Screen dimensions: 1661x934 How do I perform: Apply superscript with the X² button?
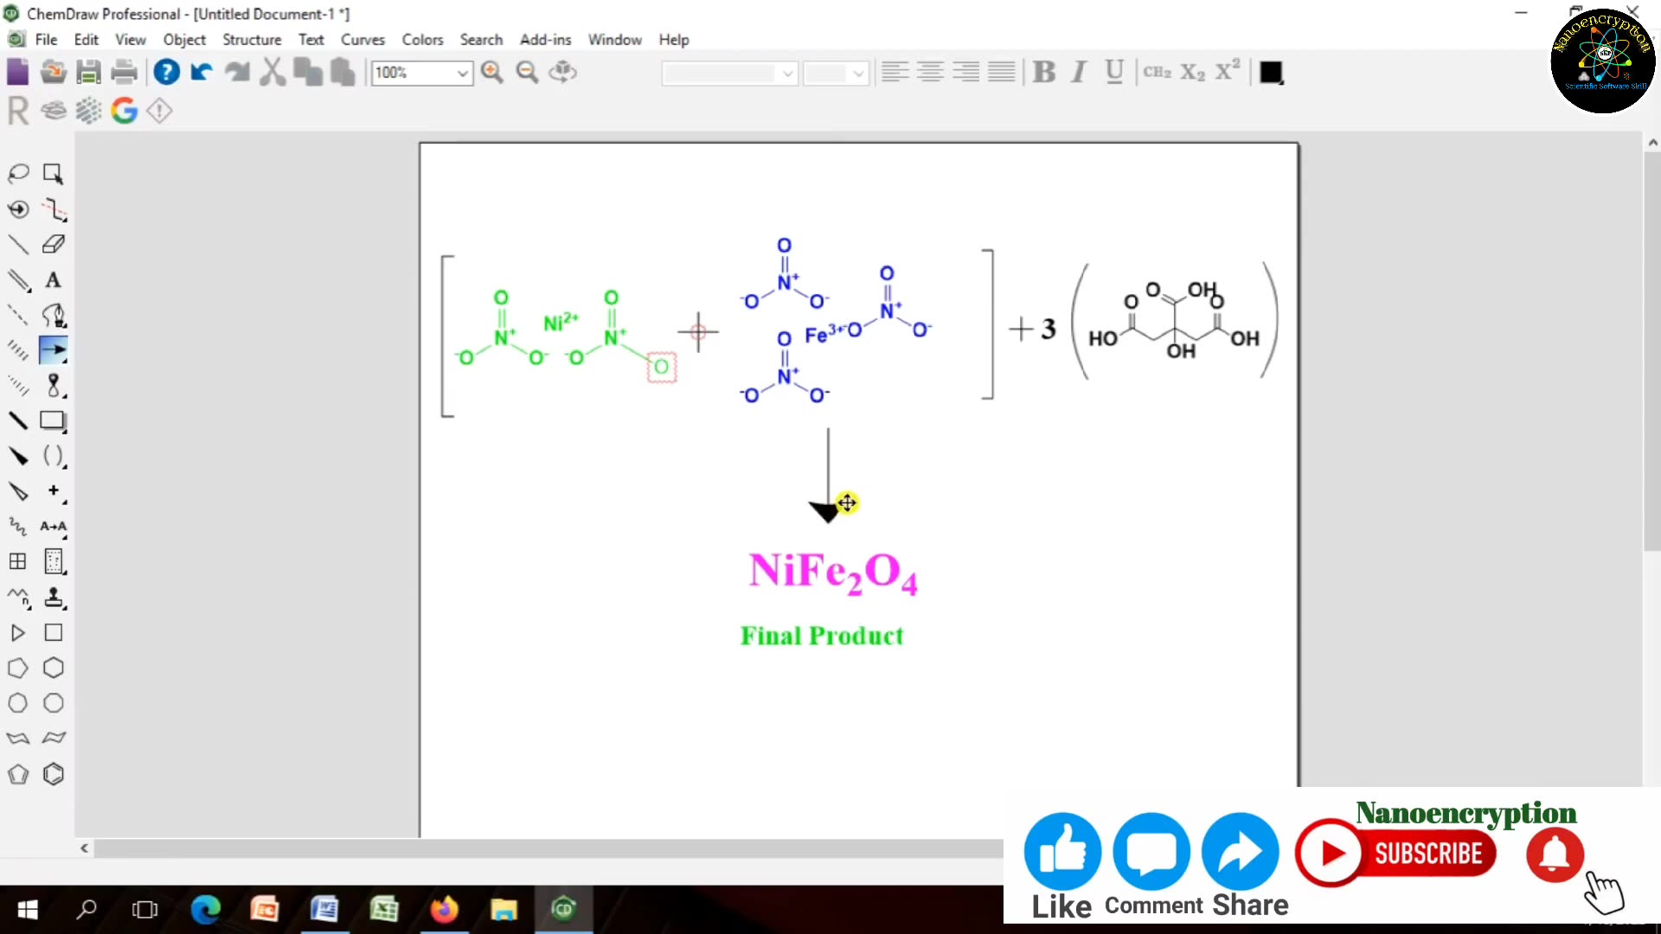[1227, 71]
